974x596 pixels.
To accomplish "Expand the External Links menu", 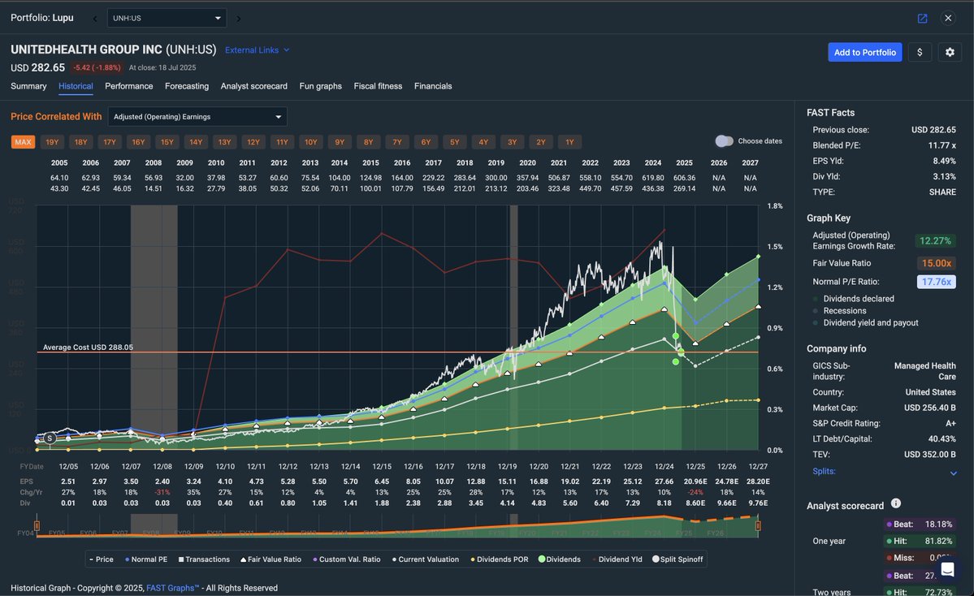I will coord(258,50).
